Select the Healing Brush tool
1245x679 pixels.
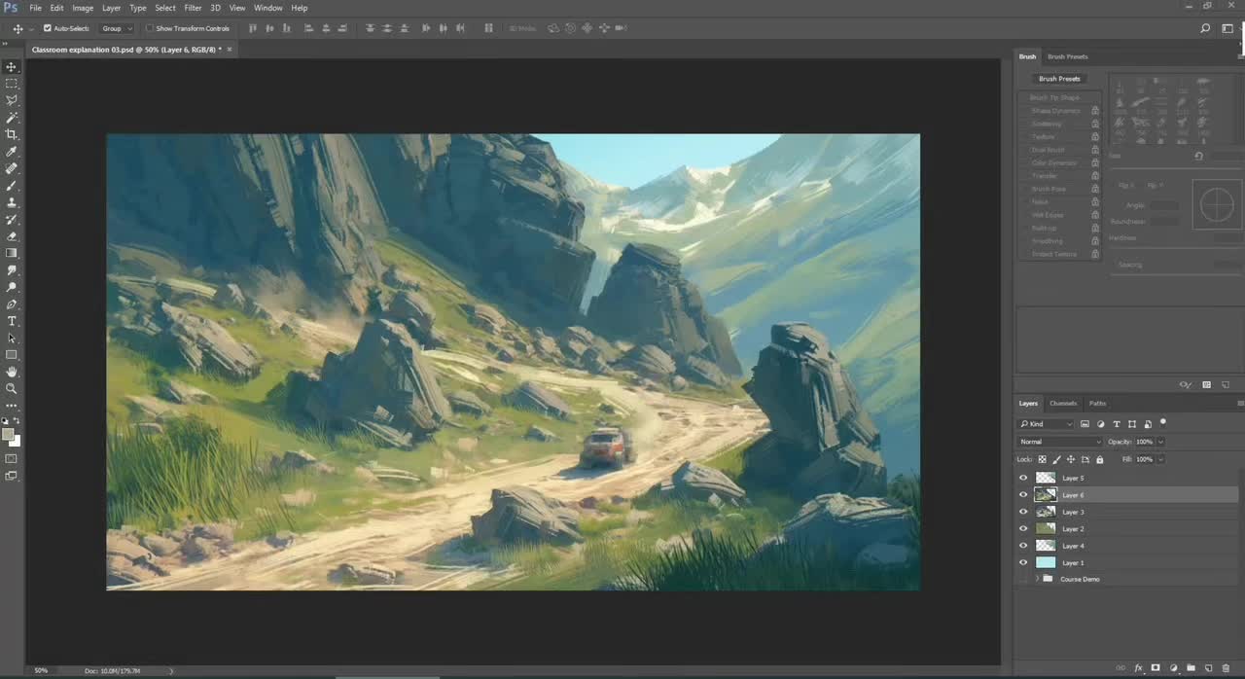[x=12, y=168]
